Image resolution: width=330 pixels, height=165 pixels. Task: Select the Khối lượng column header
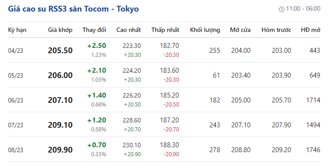205,30
